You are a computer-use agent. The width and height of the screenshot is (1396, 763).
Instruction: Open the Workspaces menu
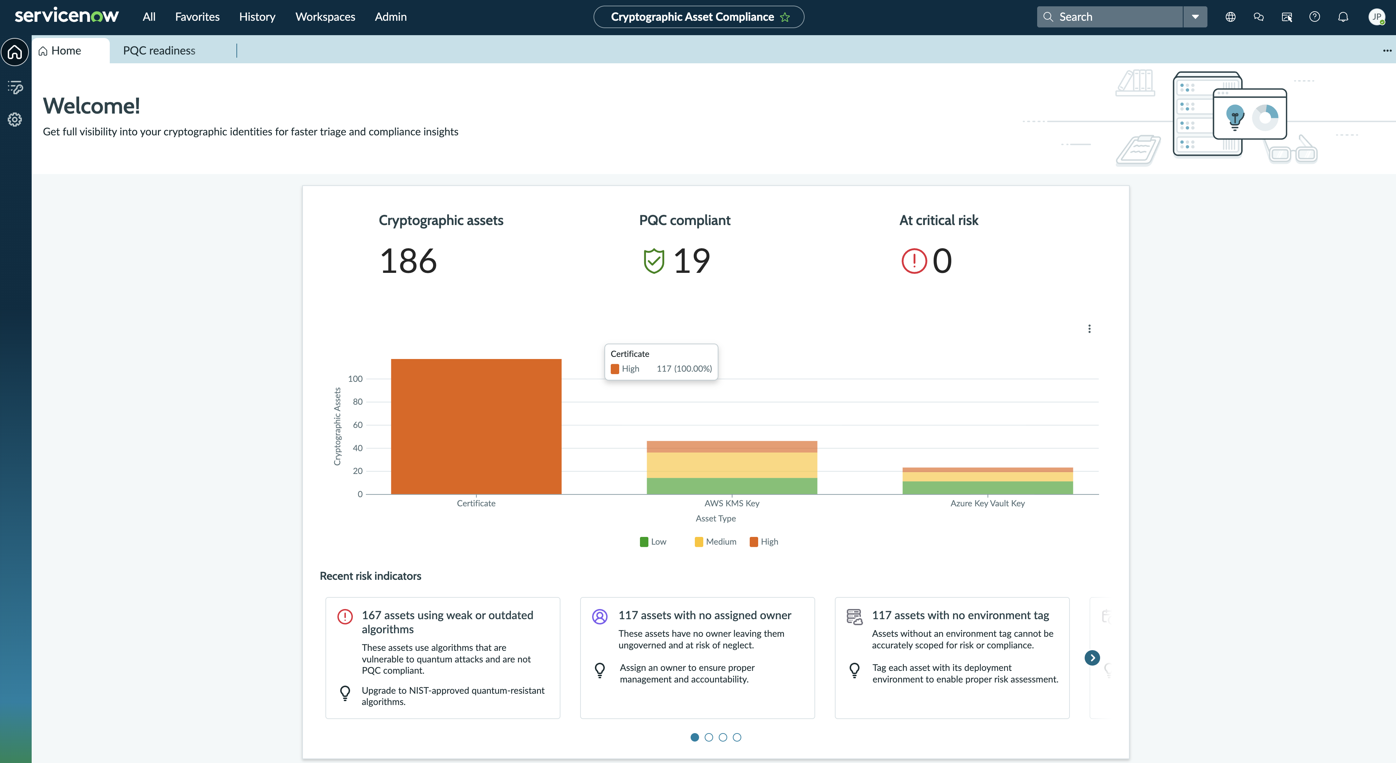pos(325,17)
